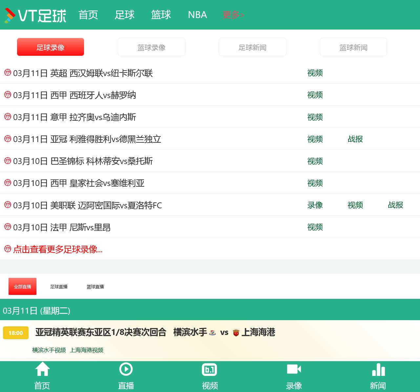Image resolution: width=420 pixels, height=392 pixels.
Task: Click ball icon beside 皇家社会vs塞维利亚
Action: point(8,182)
